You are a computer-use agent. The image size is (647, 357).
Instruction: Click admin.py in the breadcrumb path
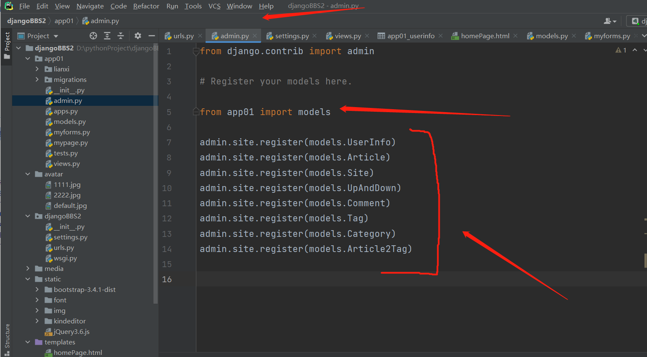100,21
